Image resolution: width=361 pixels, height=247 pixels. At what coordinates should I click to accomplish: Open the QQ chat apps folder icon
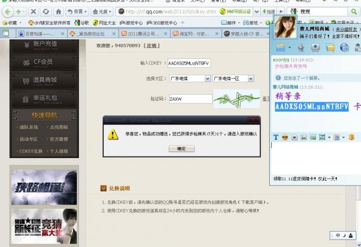(x=281, y=48)
